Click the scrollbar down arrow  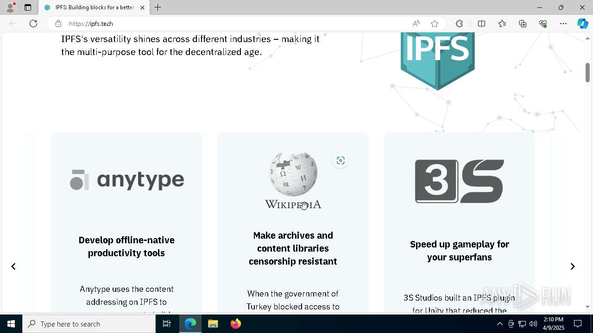tap(587, 307)
